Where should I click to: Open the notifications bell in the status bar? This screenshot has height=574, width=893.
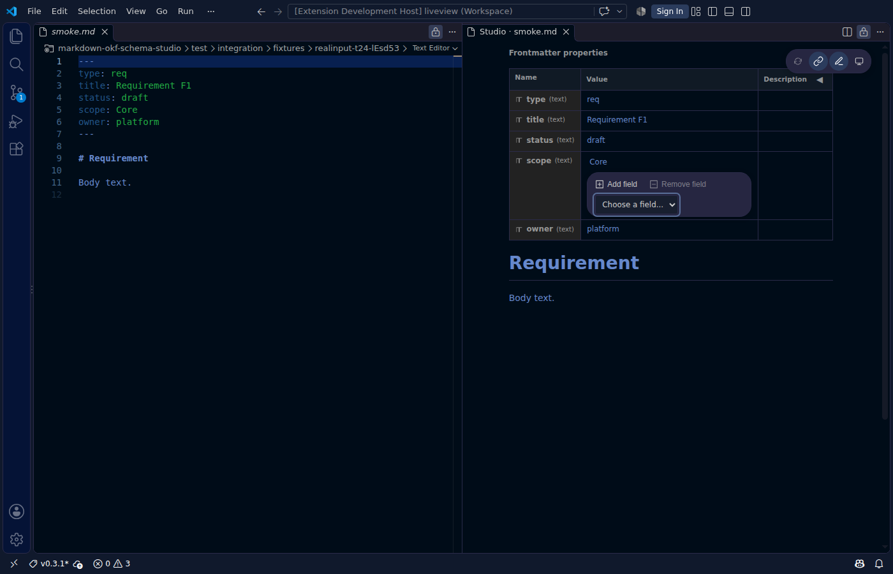(x=879, y=564)
